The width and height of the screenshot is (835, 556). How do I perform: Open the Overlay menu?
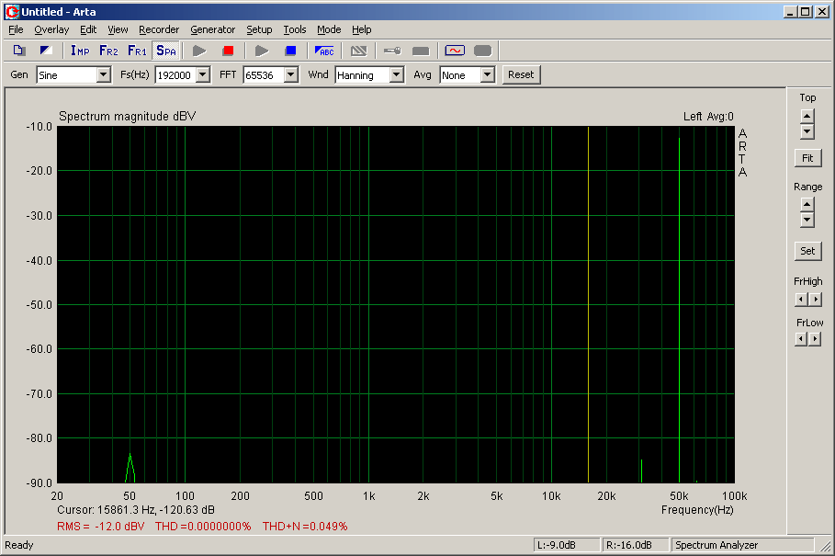pos(51,29)
